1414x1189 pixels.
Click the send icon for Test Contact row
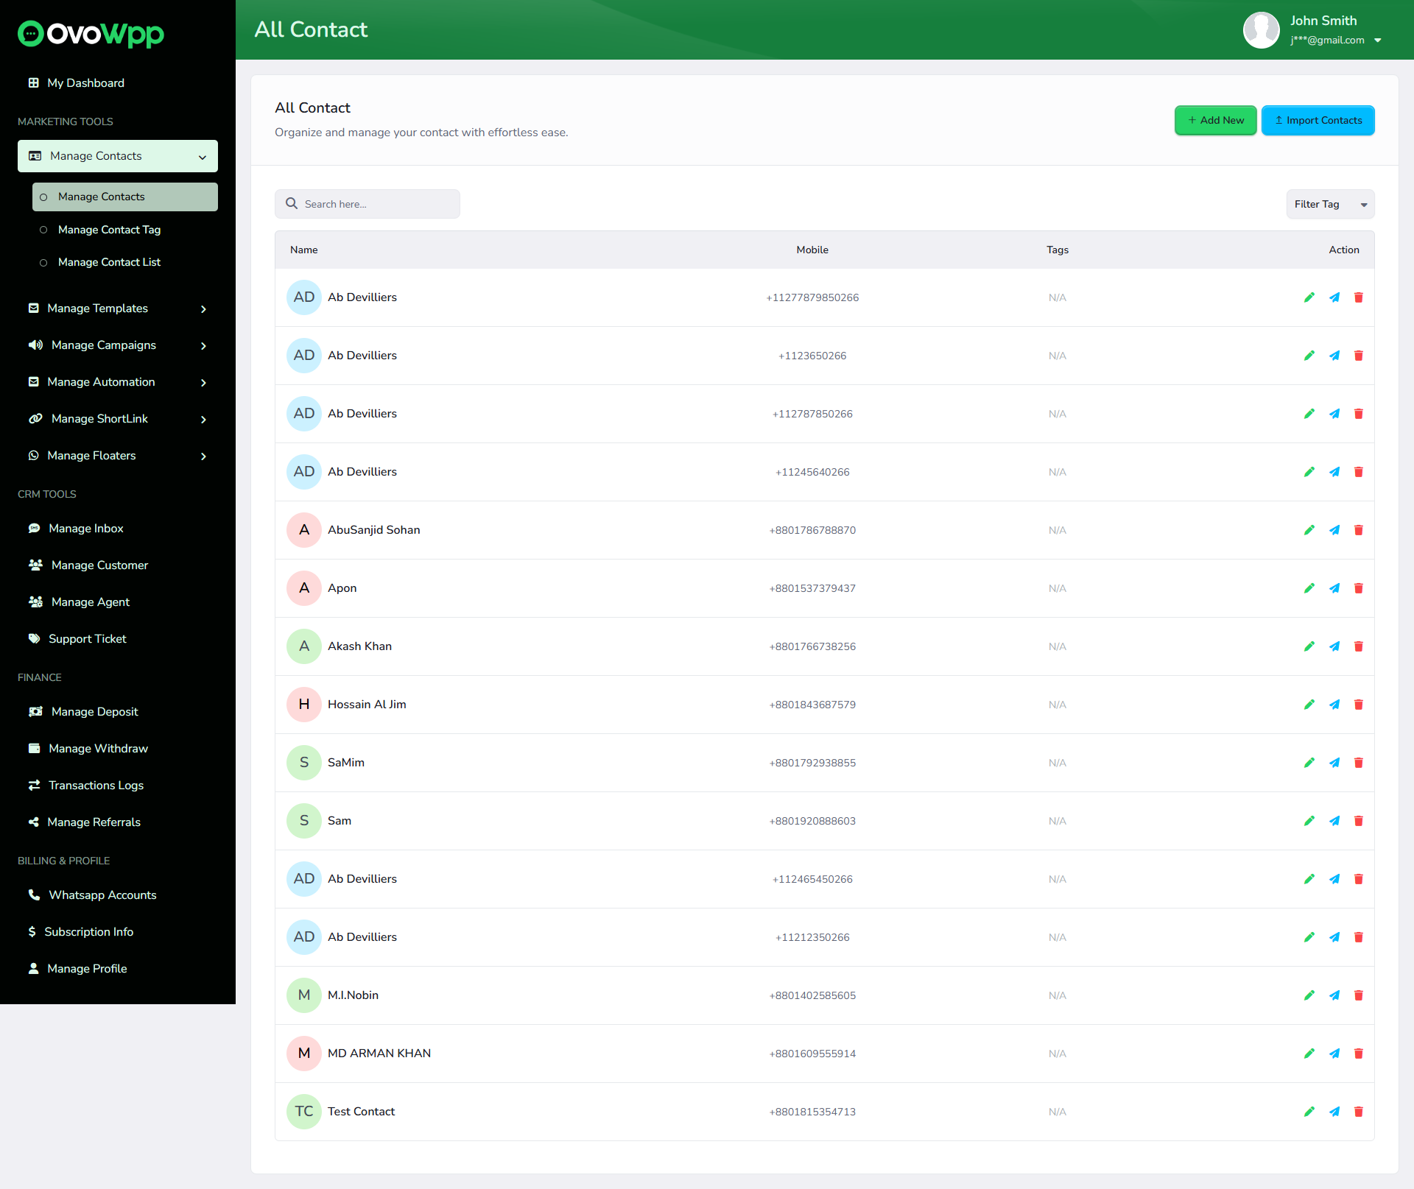[1334, 1112]
